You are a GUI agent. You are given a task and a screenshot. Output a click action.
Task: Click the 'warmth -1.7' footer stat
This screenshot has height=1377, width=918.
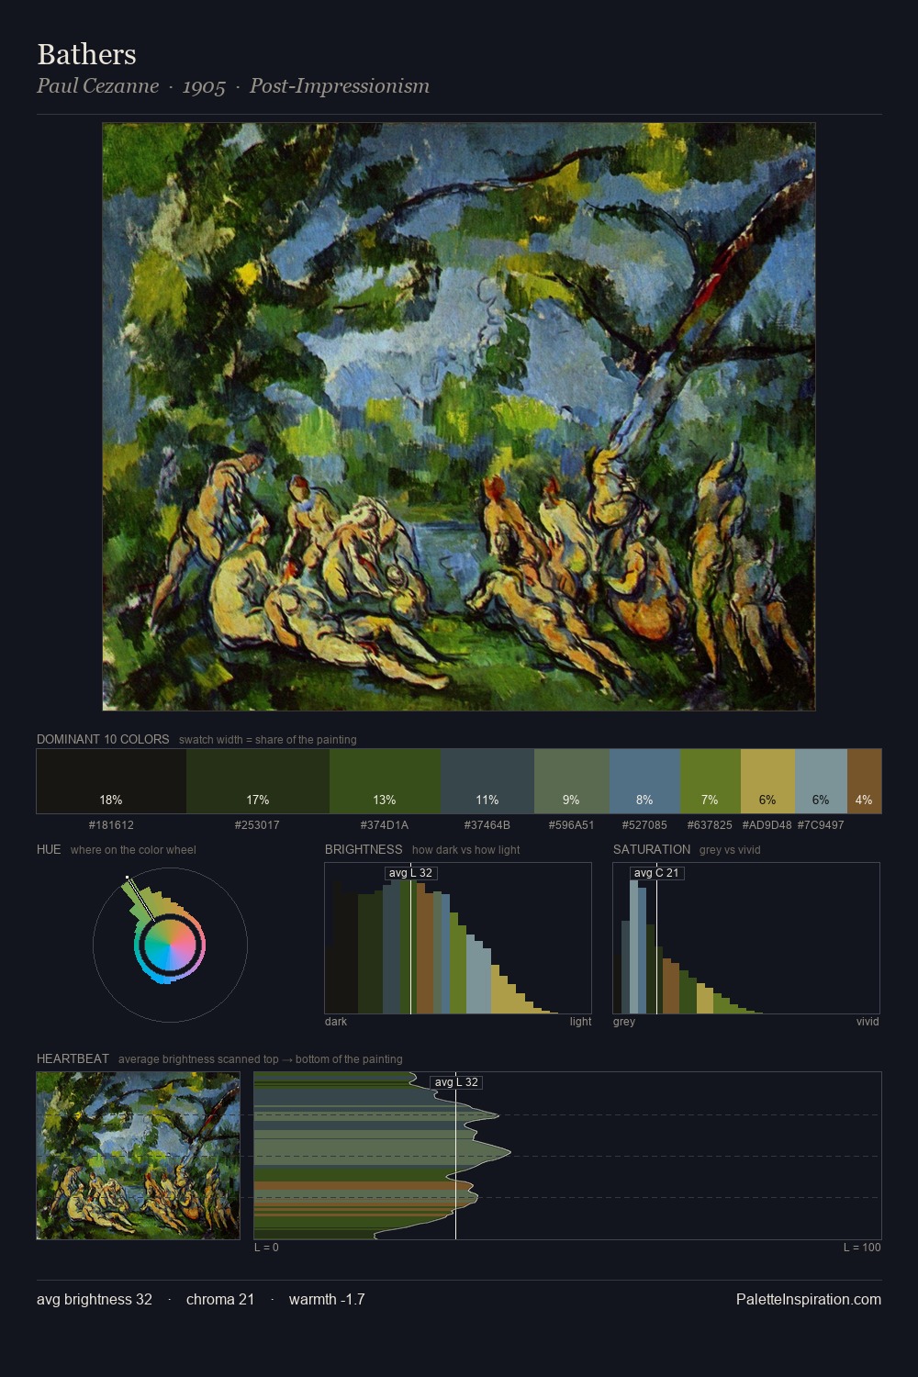click(x=327, y=1299)
